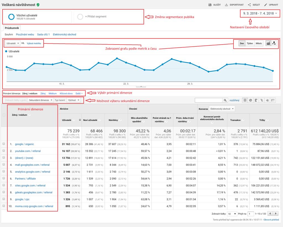Check the google / cpc row checkbox
This screenshot has width=283, height=227.
(x=4, y=199)
